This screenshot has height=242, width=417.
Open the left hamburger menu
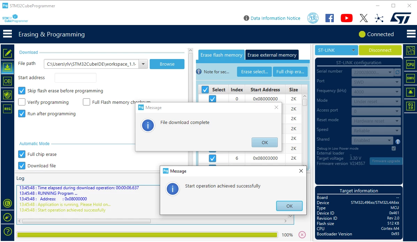[x=7, y=34]
